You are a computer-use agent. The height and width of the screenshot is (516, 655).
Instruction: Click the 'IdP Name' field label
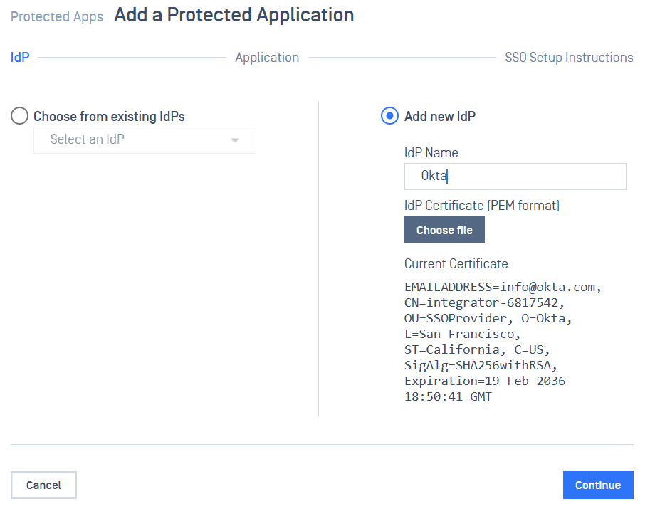tap(431, 153)
